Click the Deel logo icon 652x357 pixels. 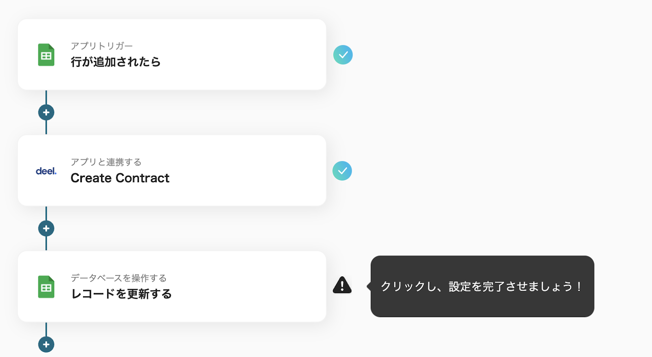pyautogui.click(x=46, y=171)
